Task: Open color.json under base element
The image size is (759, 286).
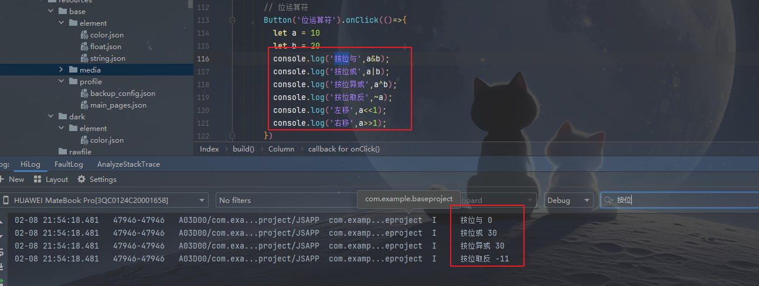Action: tap(107, 35)
